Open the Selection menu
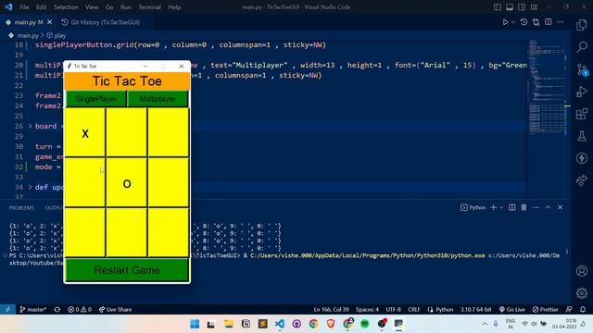Image resolution: width=593 pixels, height=333 pixels. coord(66,7)
